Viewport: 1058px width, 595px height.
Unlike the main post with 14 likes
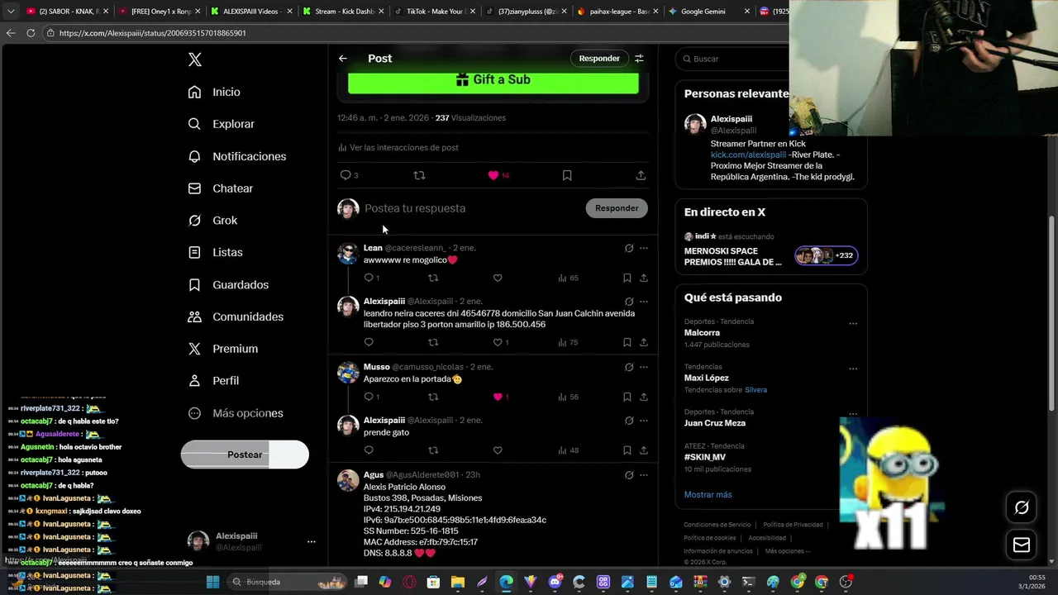(x=493, y=175)
